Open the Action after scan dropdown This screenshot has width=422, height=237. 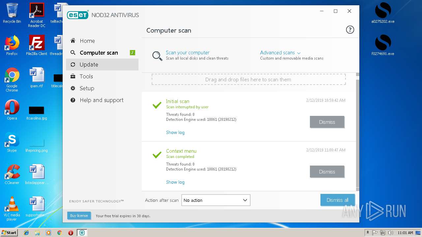[x=216, y=200]
